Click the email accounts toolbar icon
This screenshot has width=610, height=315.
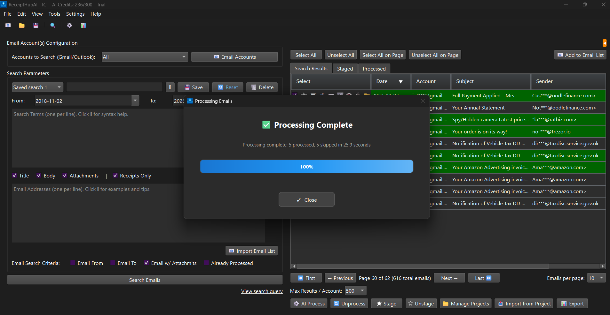pyautogui.click(x=8, y=25)
